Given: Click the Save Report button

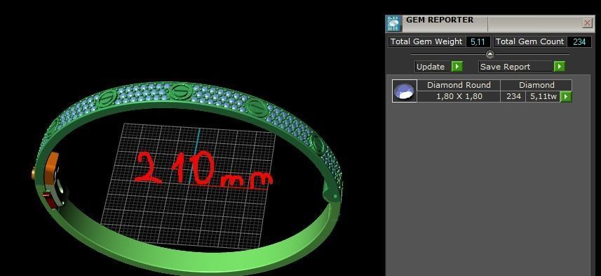Looking at the screenshot, I should coord(515,67).
